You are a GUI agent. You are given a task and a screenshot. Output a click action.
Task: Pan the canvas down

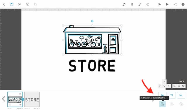pyautogui.click(x=164, y=86)
